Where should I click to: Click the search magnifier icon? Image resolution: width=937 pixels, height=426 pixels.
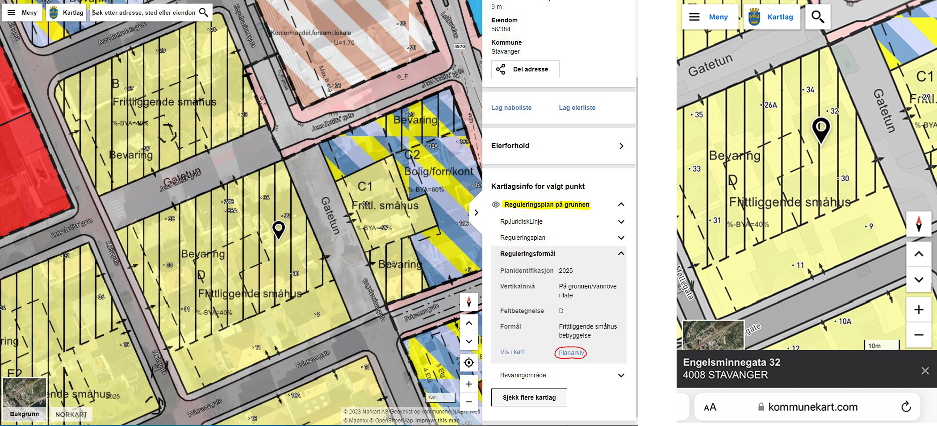[x=204, y=12]
